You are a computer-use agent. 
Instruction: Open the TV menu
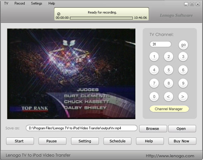pos(6,3)
